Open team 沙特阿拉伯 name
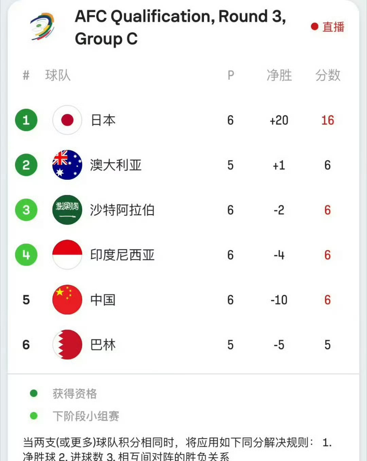The width and height of the screenshot is (367, 461). [122, 210]
